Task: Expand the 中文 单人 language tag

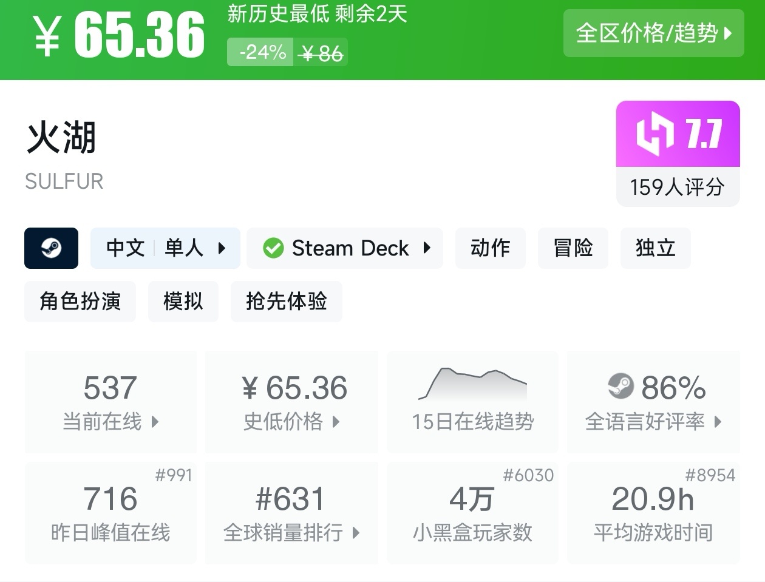Action: pyautogui.click(x=222, y=248)
